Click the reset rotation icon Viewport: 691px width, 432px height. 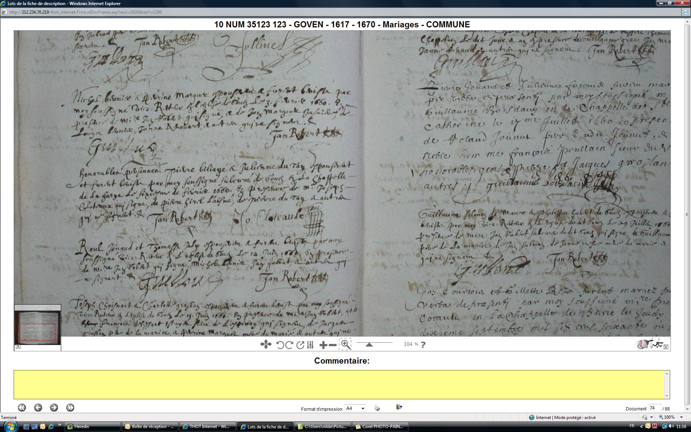coord(300,345)
